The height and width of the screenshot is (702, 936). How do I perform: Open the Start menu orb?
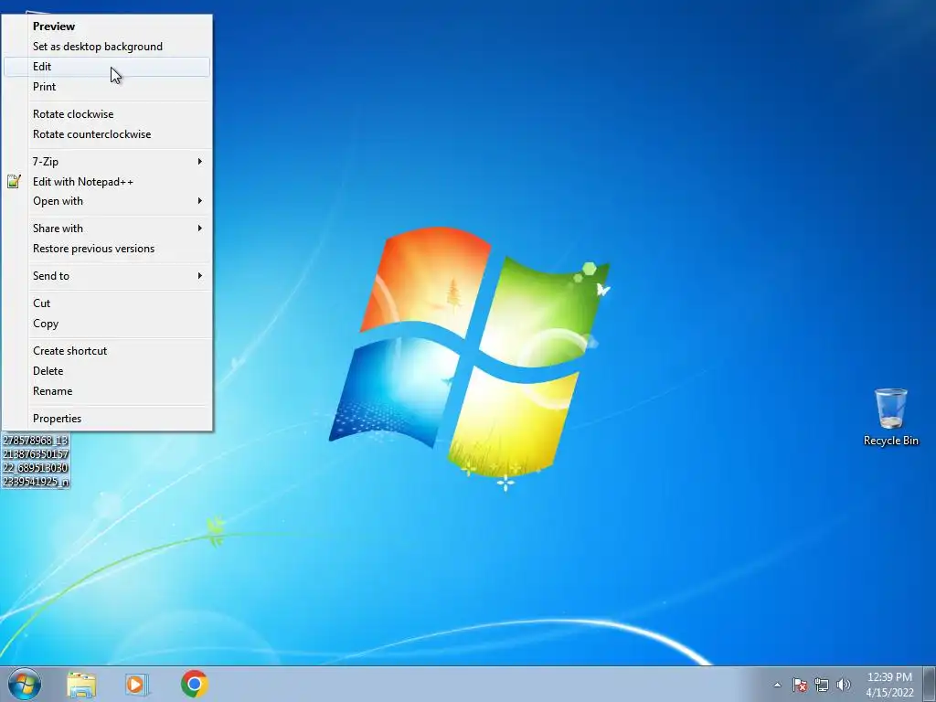25,684
